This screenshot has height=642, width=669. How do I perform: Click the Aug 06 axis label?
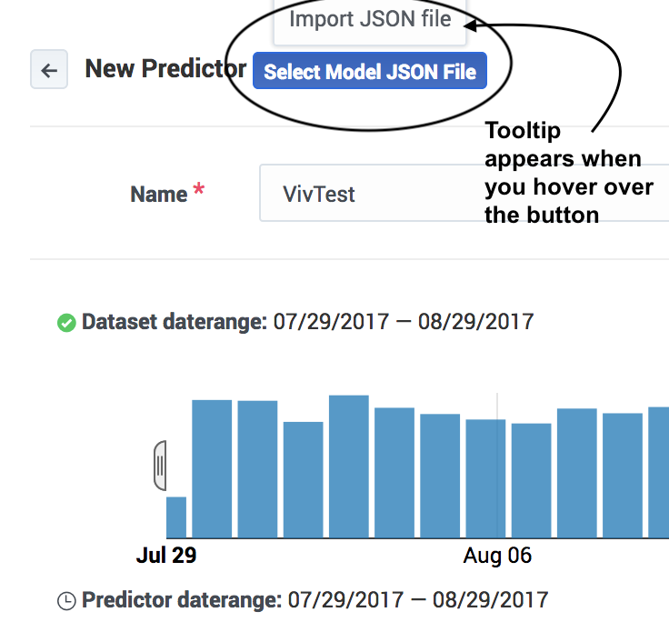click(497, 555)
